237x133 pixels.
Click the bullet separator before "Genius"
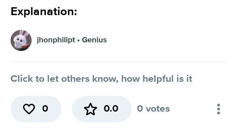point(78,40)
